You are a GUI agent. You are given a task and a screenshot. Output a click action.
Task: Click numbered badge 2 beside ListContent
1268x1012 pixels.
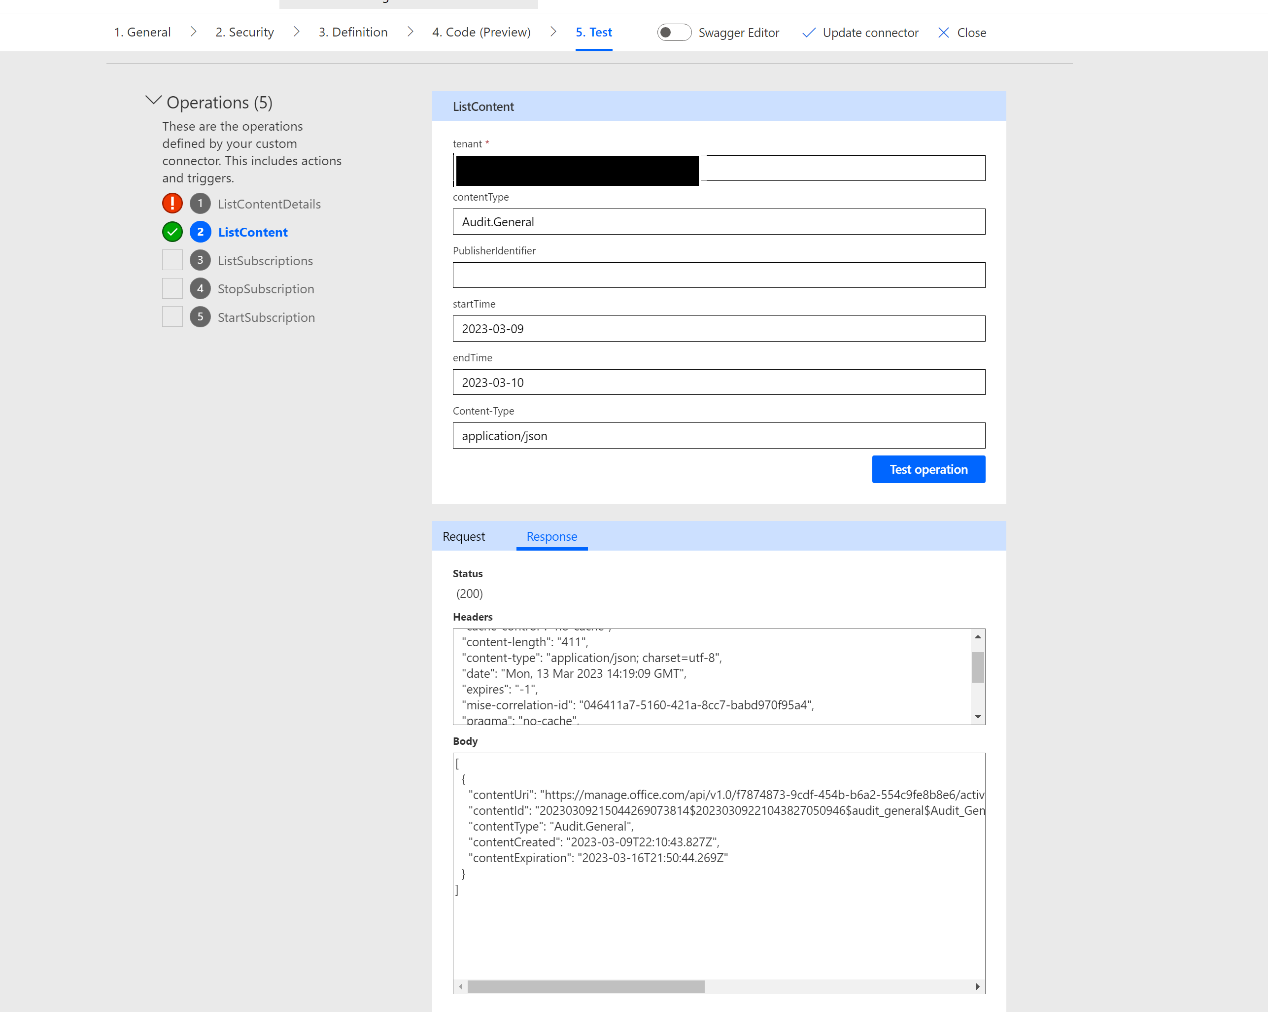[x=200, y=231]
